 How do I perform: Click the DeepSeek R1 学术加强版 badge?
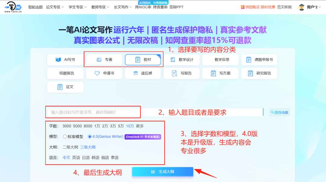(x=142, y=137)
